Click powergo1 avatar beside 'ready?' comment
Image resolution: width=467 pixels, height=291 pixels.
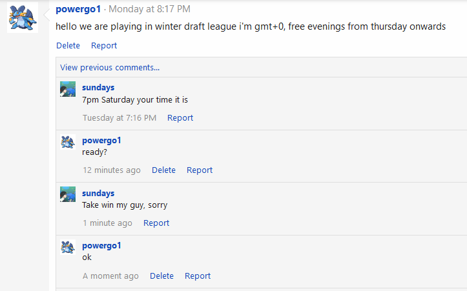click(68, 142)
